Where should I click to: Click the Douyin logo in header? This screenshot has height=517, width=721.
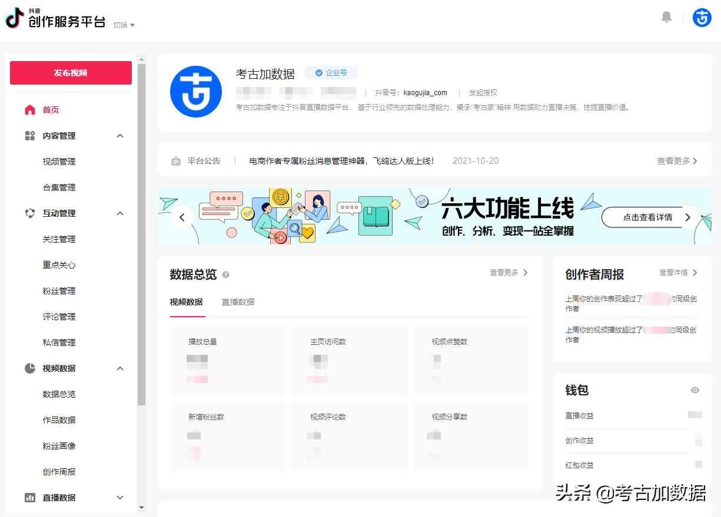(15, 18)
